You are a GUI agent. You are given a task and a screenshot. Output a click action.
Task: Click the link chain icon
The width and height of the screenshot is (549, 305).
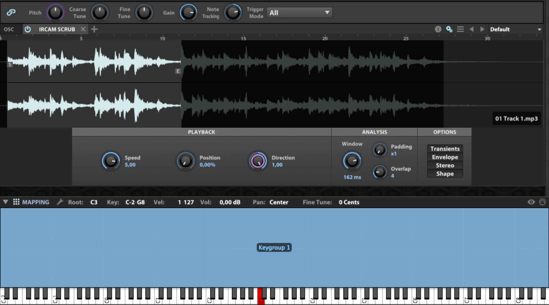pos(11,12)
